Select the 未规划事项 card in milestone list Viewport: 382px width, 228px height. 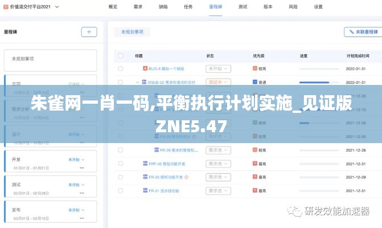(51, 60)
